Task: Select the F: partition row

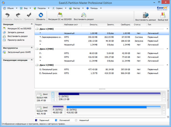Action: pos(102,53)
